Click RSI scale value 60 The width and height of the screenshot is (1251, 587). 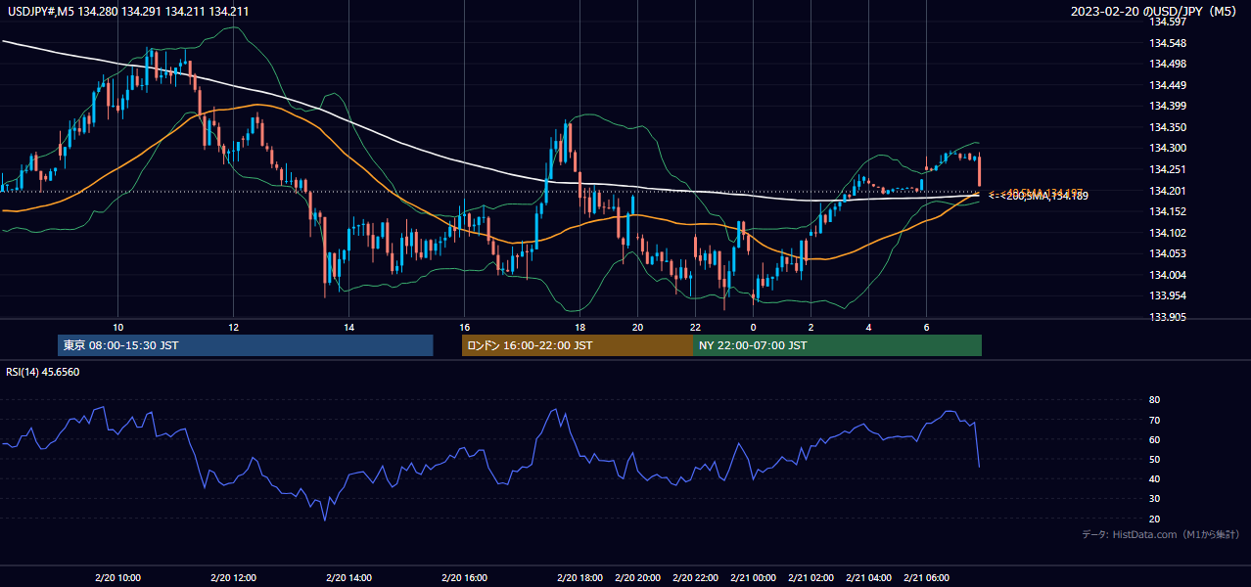[x=1155, y=439]
